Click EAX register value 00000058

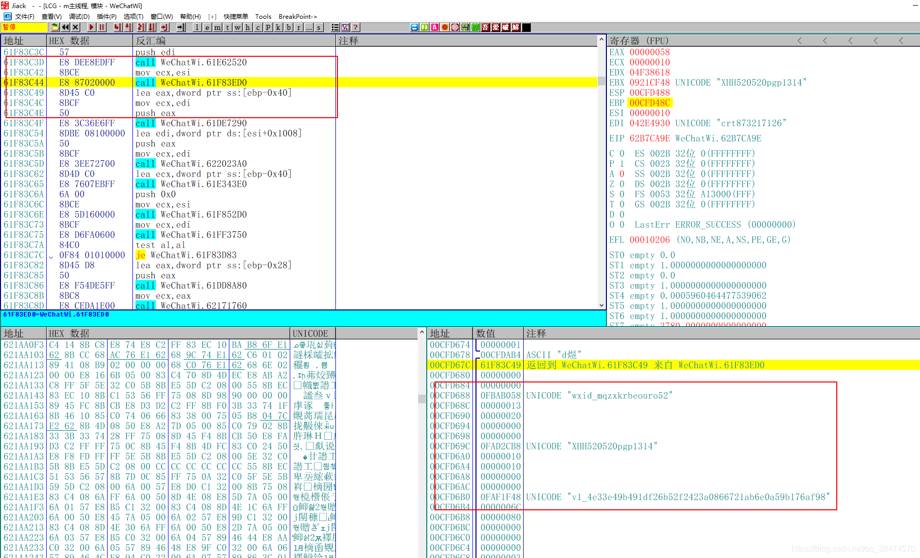[x=650, y=52]
